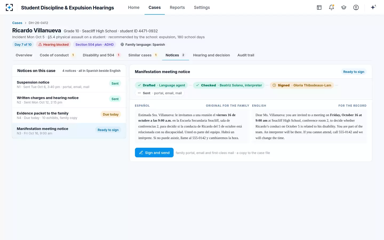Open the user account icon

[356, 7]
